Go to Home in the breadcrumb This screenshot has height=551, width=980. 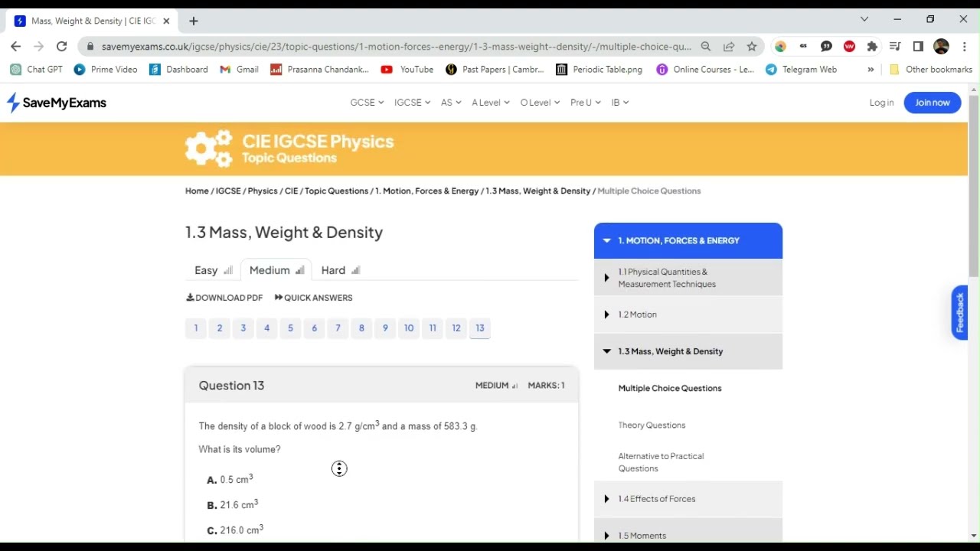point(197,191)
